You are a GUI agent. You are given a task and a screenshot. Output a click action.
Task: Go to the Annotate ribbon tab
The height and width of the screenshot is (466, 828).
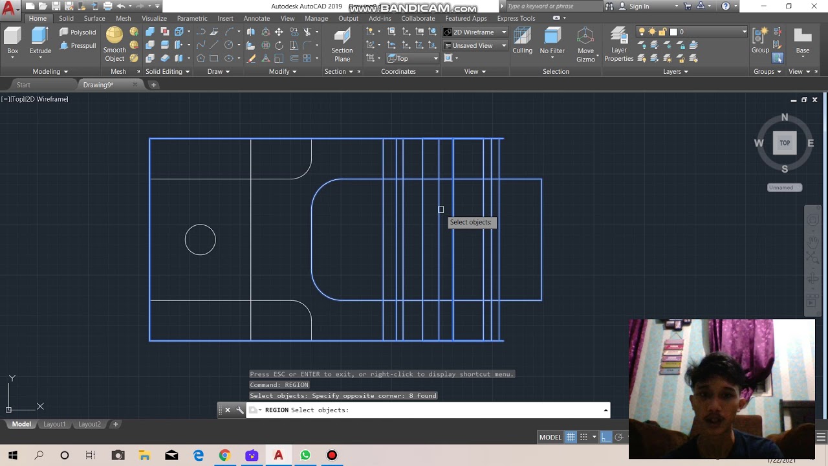[x=257, y=18]
